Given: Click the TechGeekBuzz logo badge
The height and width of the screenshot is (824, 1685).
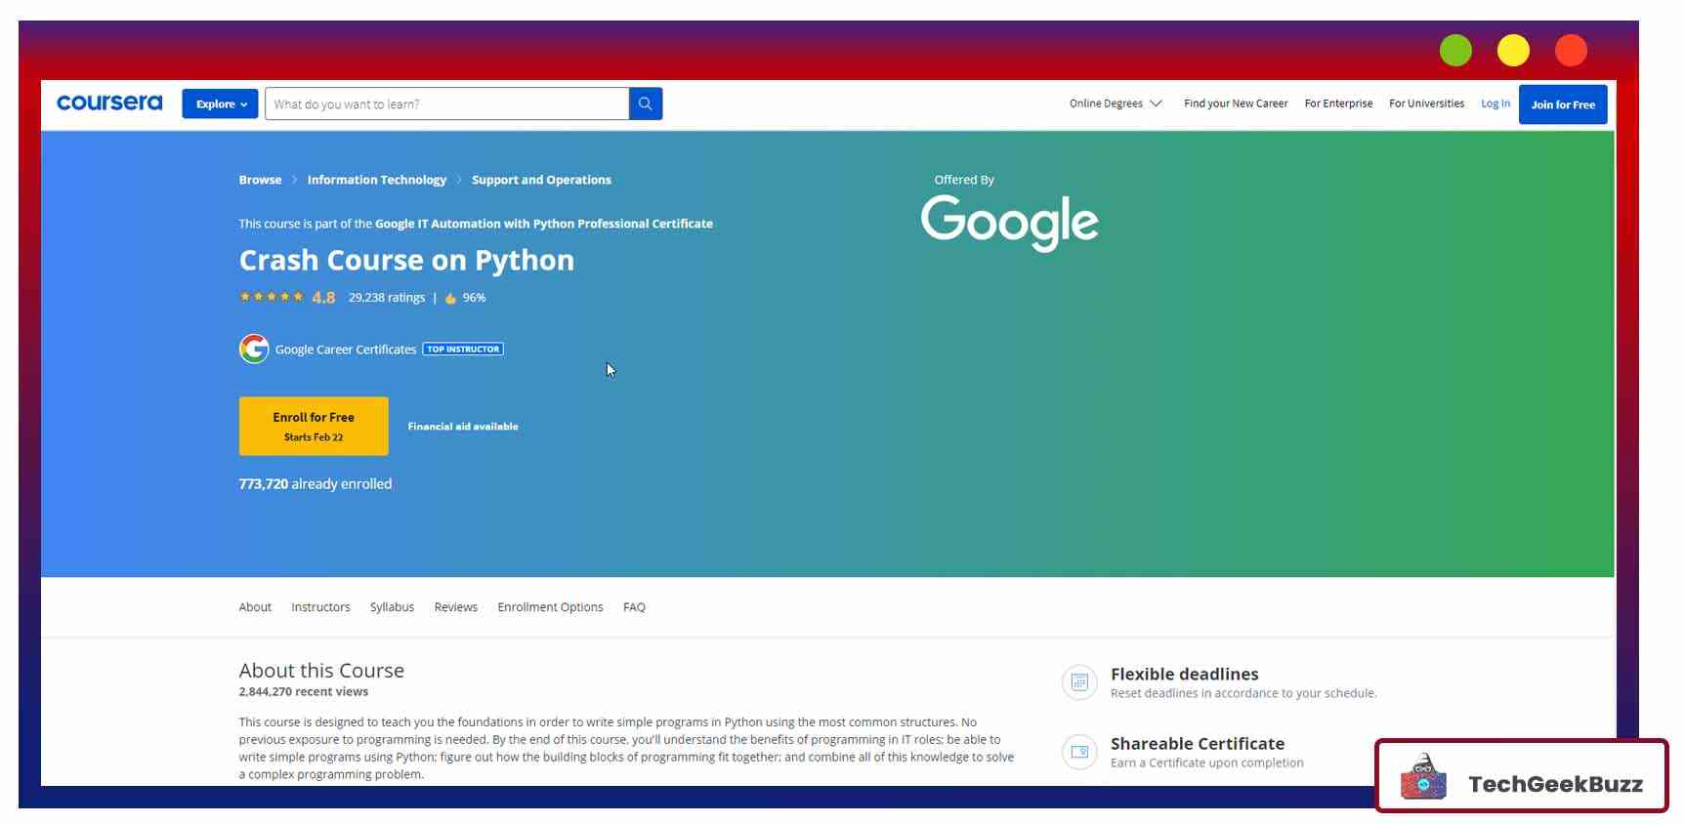Looking at the screenshot, I should coord(1521,776).
